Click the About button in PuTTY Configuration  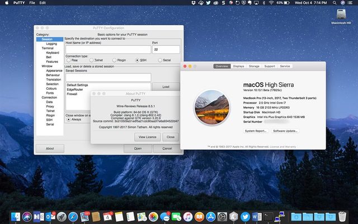coord(50,148)
